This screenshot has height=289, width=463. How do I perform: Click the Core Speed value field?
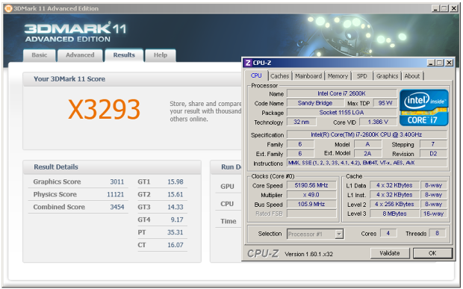[x=311, y=185]
